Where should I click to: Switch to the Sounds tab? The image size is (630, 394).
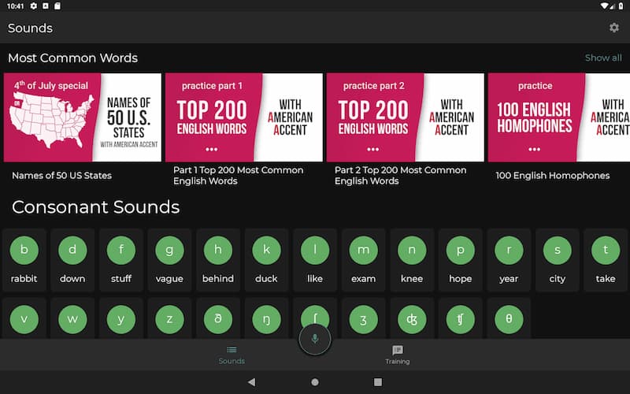coord(232,355)
